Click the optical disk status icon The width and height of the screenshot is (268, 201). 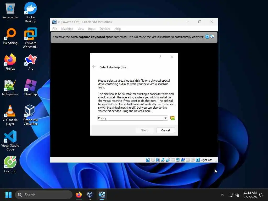pyautogui.click(x=153, y=160)
